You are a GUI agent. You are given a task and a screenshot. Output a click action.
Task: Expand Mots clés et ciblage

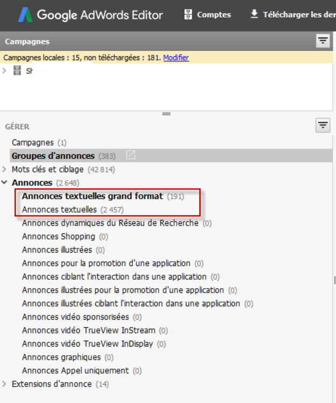[x=4, y=169]
